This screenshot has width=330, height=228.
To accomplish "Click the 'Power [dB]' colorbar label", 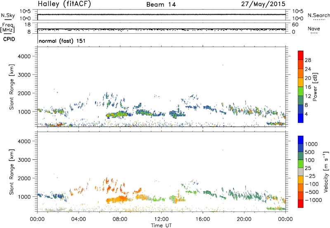I will [x=315, y=87].
